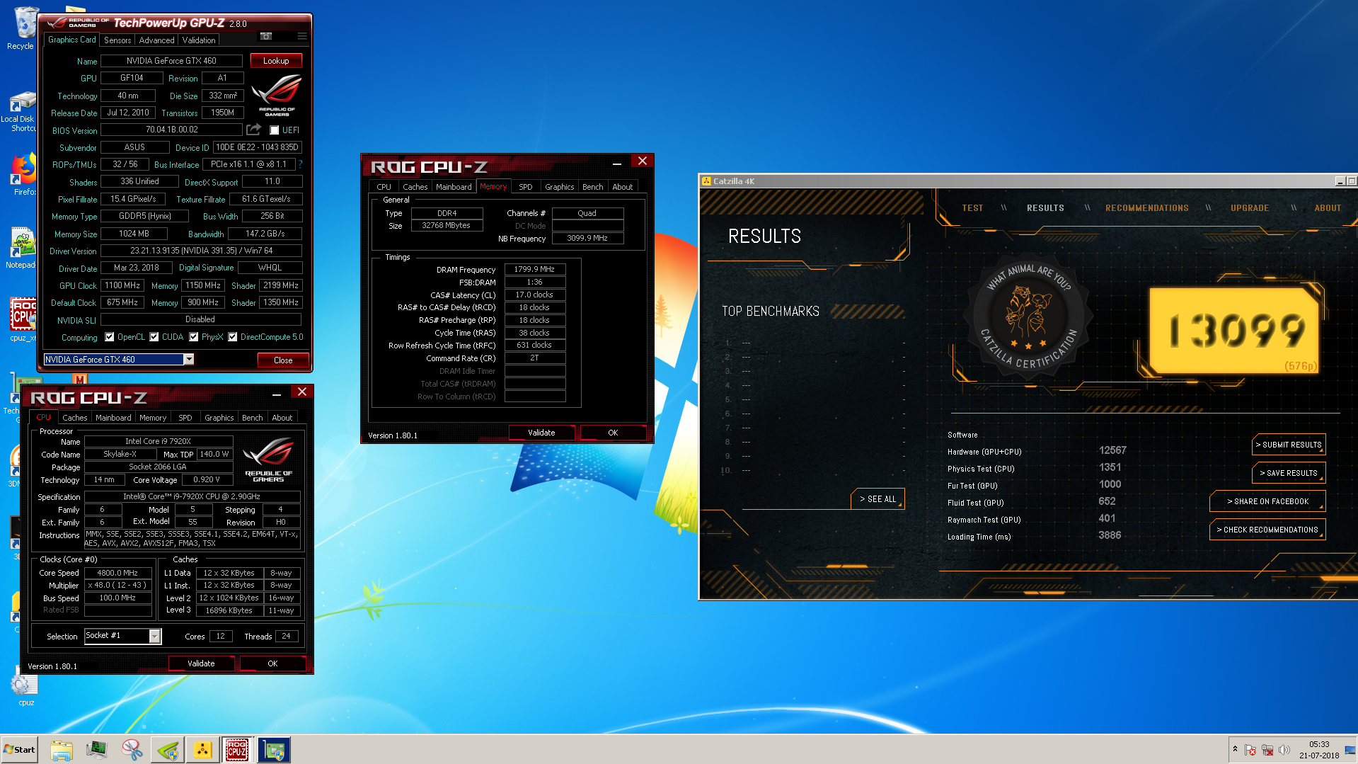The image size is (1358, 764).
Task: Click SUBMIT RESULTS in Catzilla
Action: [x=1289, y=445]
